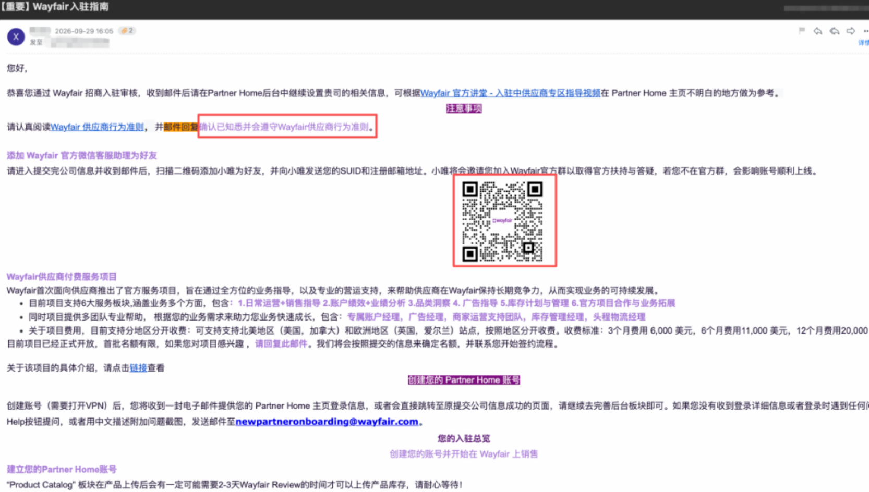This screenshot has height=492, width=869.
Task: Click the 链接 link for project details
Action: (138, 368)
